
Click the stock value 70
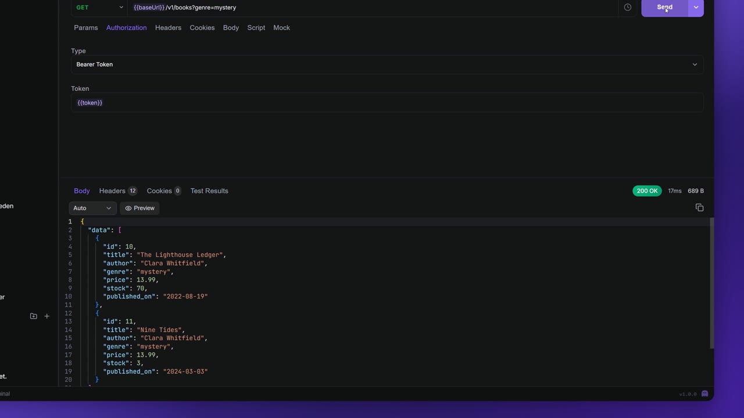pos(141,288)
